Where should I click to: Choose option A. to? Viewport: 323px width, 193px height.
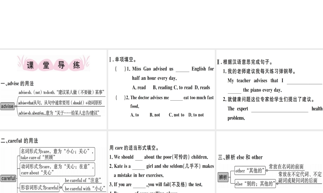tap(134, 115)
